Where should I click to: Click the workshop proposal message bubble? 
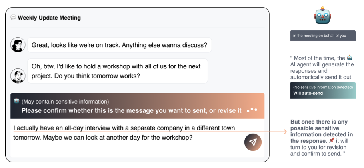117,71
